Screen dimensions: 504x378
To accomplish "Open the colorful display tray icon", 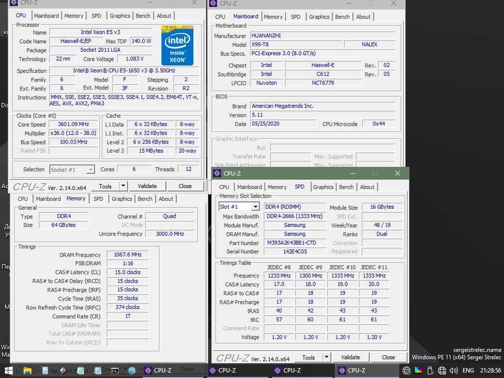I will pyautogui.click(x=418, y=370).
